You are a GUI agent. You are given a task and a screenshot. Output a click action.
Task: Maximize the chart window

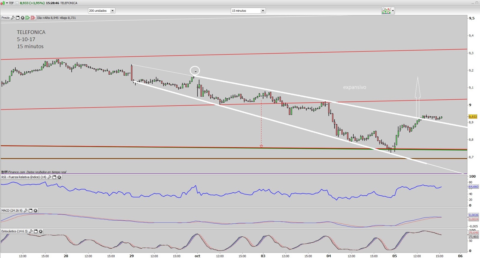(477, 3)
